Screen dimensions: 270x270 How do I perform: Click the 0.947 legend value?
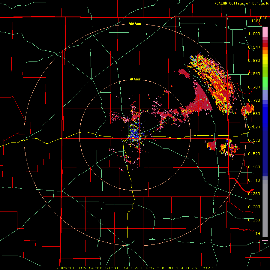254,47
